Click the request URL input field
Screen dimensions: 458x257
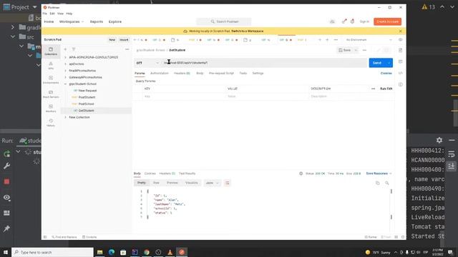(264, 63)
